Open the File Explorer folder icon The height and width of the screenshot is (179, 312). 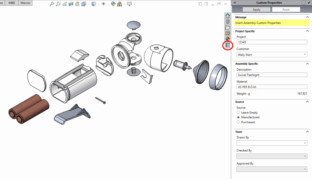(228, 27)
